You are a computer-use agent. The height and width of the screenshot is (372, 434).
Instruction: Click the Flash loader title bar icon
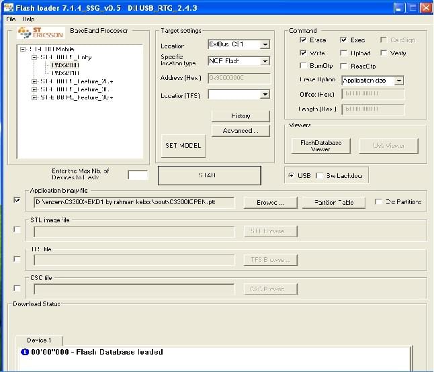(x=9, y=7)
